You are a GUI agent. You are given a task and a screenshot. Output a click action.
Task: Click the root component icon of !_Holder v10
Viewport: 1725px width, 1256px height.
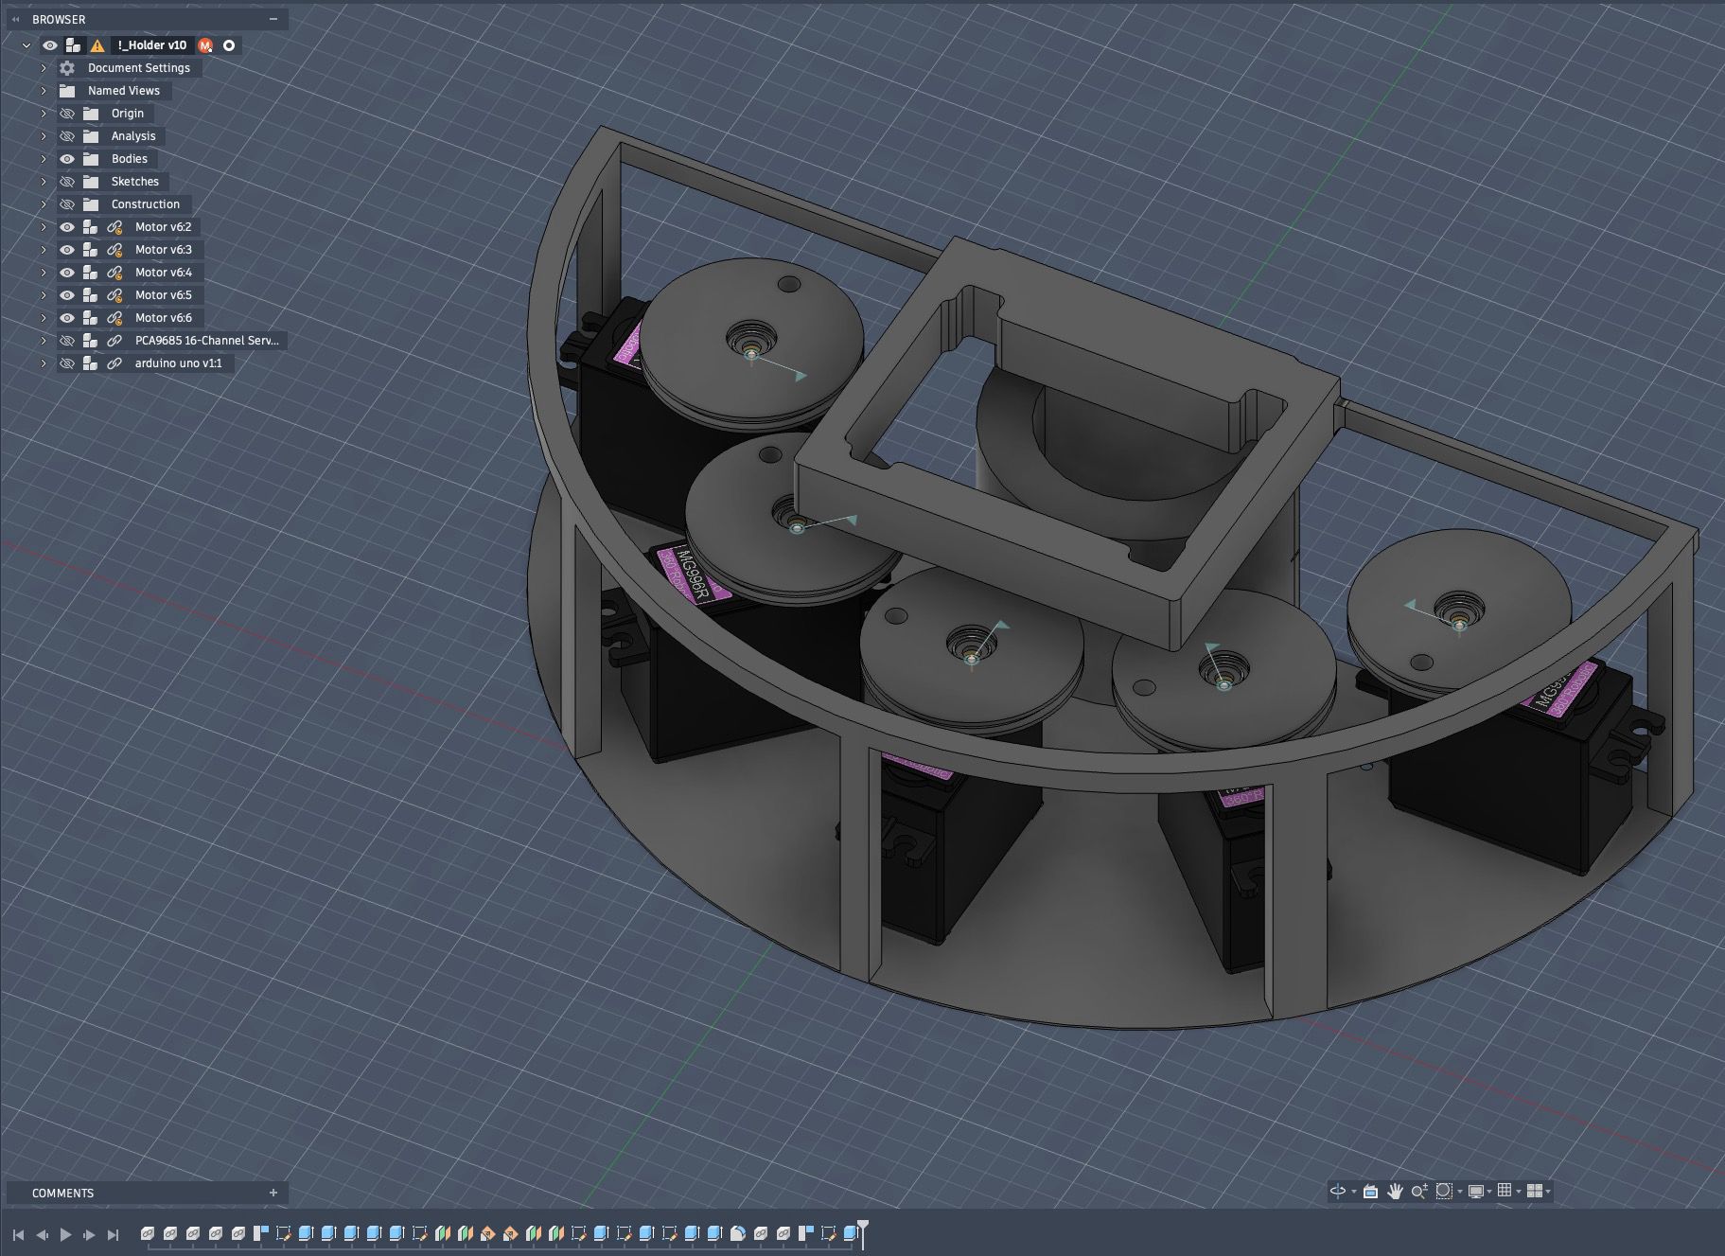pyautogui.click(x=73, y=45)
